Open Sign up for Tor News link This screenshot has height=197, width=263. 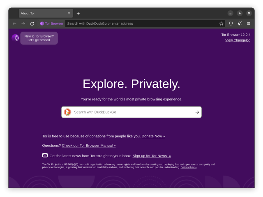click(152, 156)
